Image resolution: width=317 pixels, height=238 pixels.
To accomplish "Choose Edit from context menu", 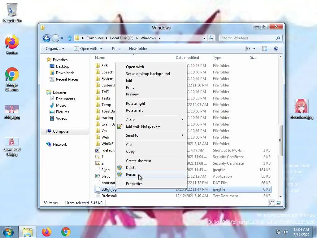I will point(151,80).
